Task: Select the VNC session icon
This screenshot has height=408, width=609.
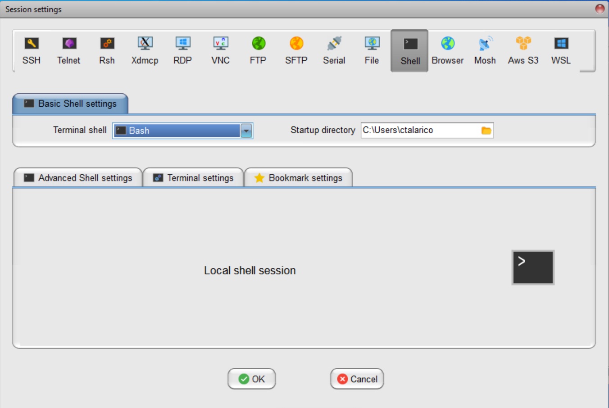Action: [x=220, y=51]
